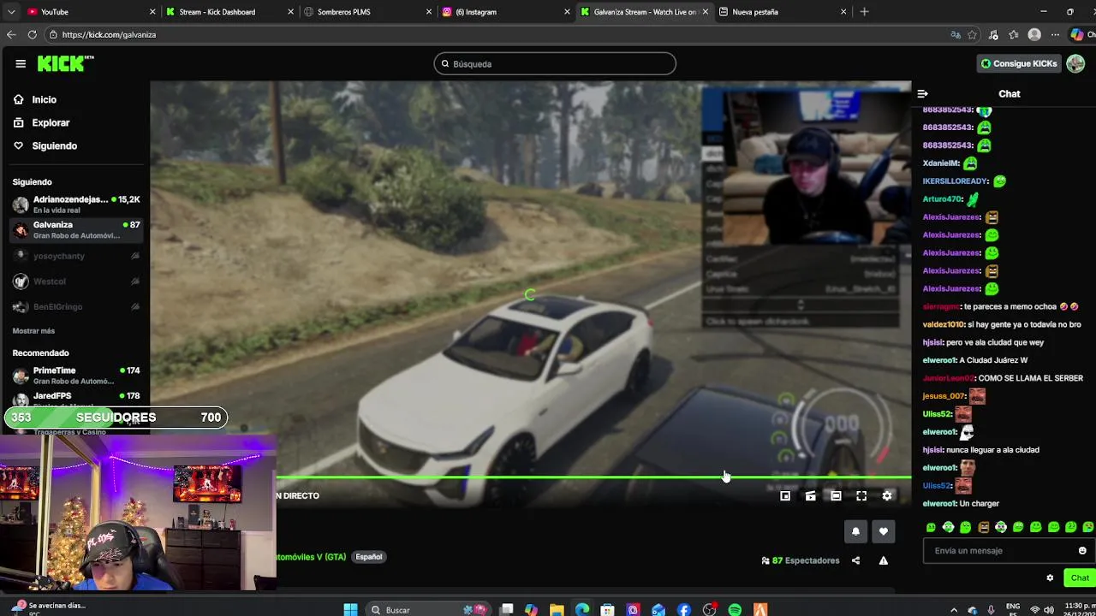The width and height of the screenshot is (1096, 616).
Task: Open the volume control in system tray
Action: [x=1050, y=610]
